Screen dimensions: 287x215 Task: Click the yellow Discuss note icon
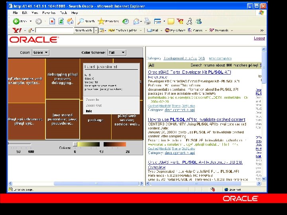pyautogui.click(x=171, y=21)
